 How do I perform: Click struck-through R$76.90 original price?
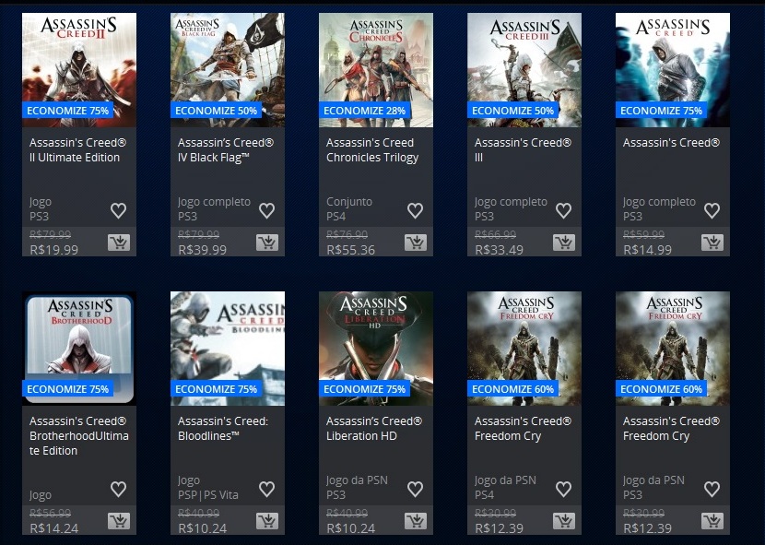click(x=347, y=235)
